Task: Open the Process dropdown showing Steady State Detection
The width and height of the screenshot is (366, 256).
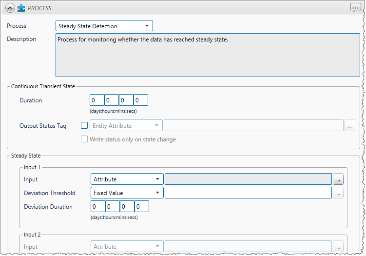Action: pos(104,26)
